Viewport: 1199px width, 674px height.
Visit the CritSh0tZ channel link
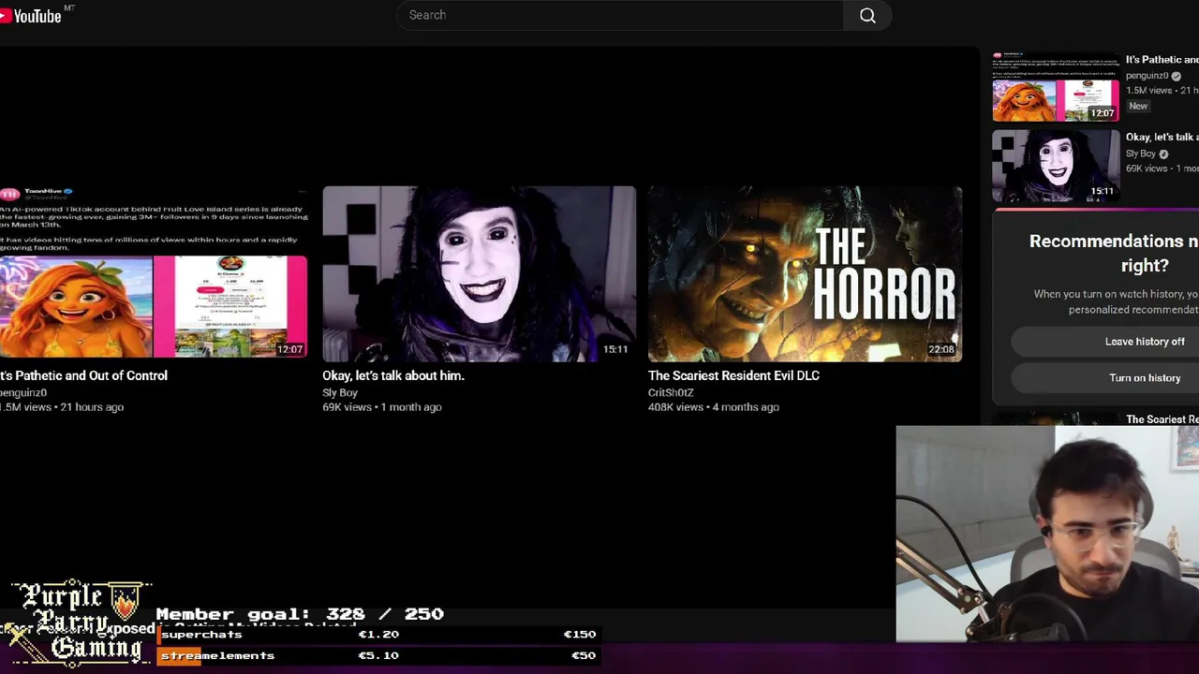tap(671, 393)
